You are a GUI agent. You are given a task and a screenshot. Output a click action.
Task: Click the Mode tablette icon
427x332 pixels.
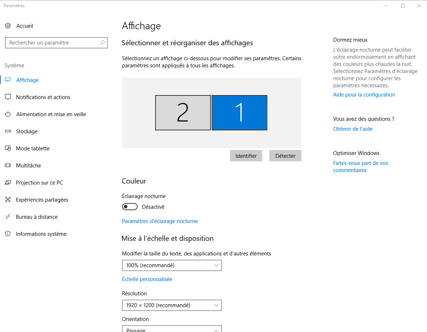coord(8,149)
